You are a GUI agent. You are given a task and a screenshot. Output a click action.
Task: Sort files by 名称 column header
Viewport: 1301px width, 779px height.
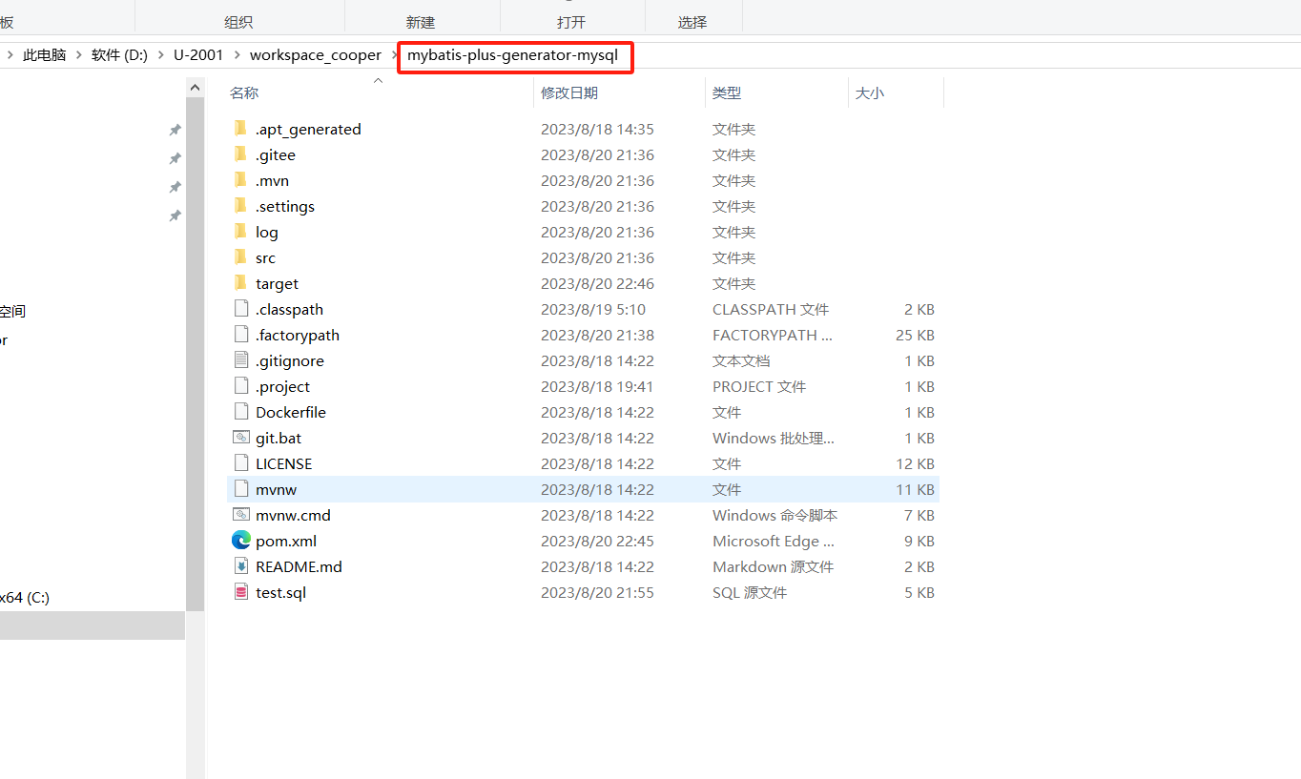(244, 92)
